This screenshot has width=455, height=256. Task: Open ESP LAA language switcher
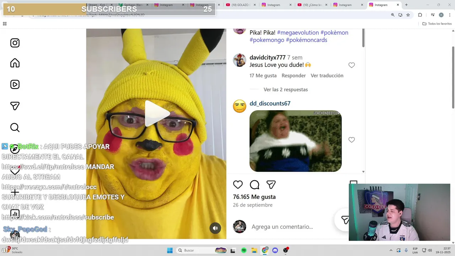415,250
